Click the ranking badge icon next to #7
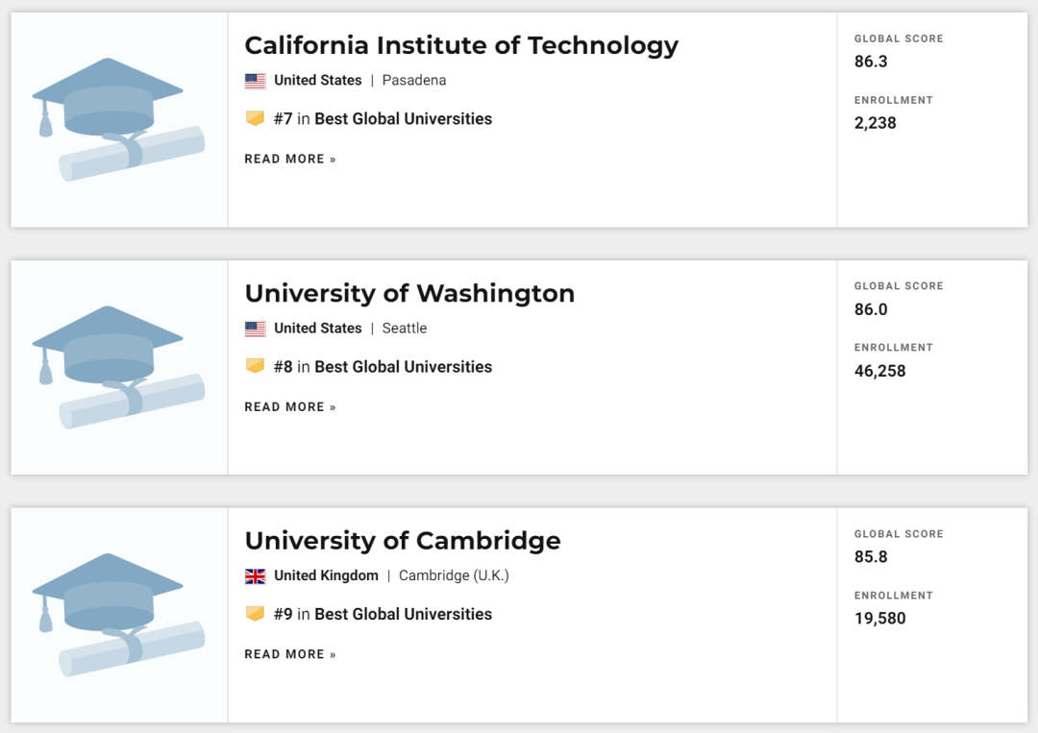Viewport: 1038px width, 733px height. [x=255, y=119]
